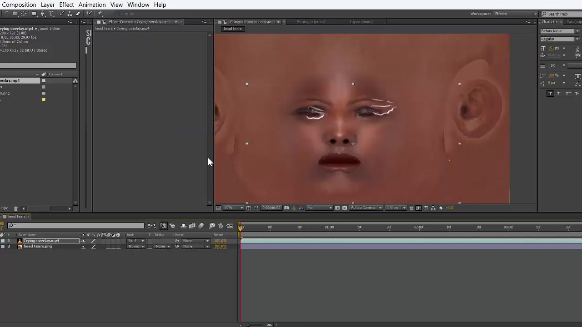This screenshot has height=327, width=582.
Task: Select the Rectangle shape tool
Action: pos(35,14)
